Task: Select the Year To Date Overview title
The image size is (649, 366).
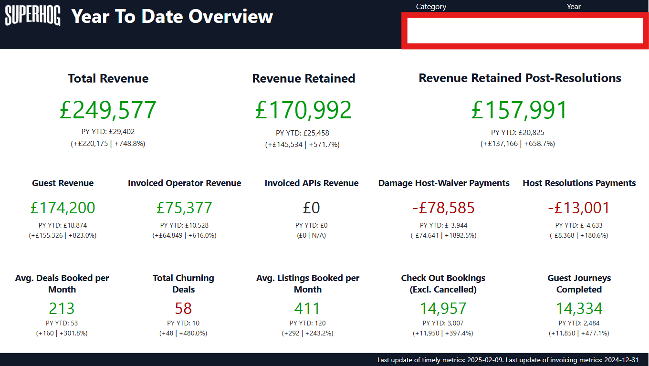Action: [172, 17]
